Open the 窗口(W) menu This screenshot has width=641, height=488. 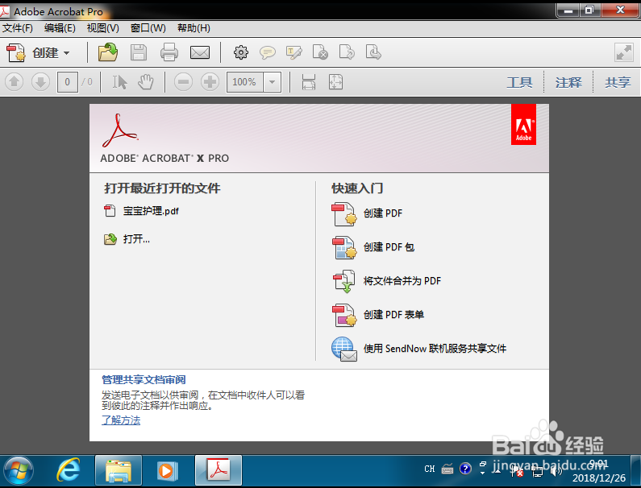148,28
